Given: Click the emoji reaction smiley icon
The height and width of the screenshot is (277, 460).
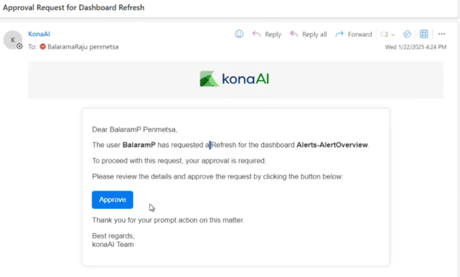Looking at the screenshot, I should (x=239, y=34).
